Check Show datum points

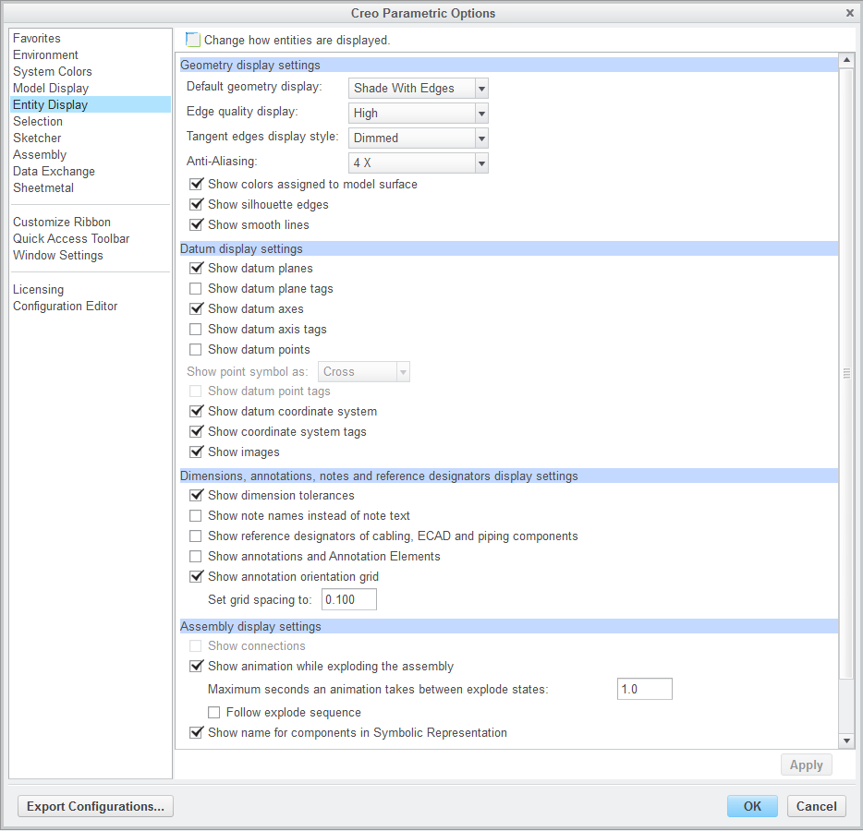point(195,350)
